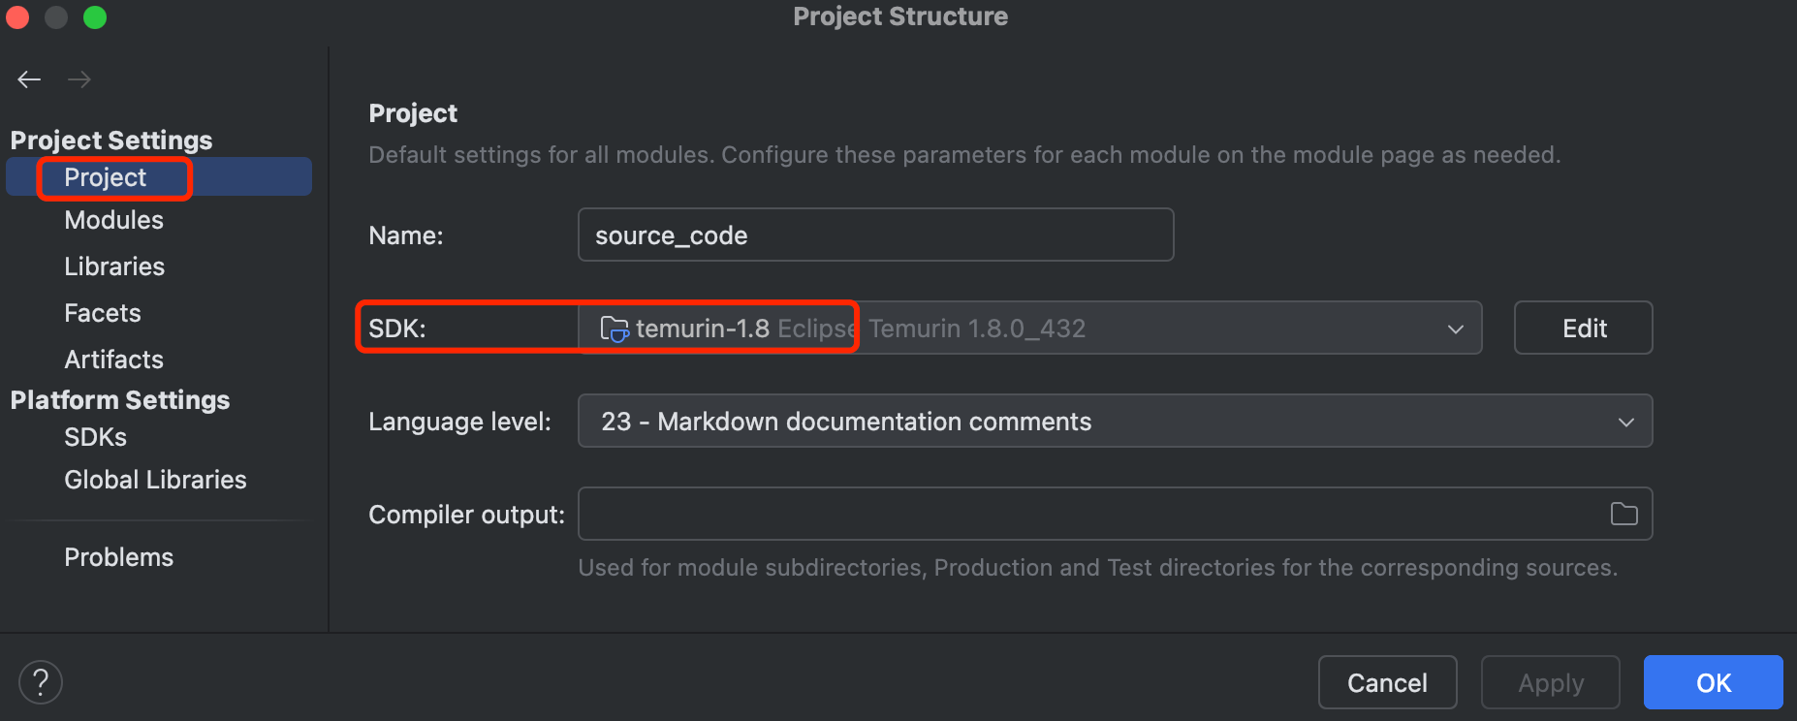
Task: Go to Libraries settings
Action: click(x=114, y=266)
